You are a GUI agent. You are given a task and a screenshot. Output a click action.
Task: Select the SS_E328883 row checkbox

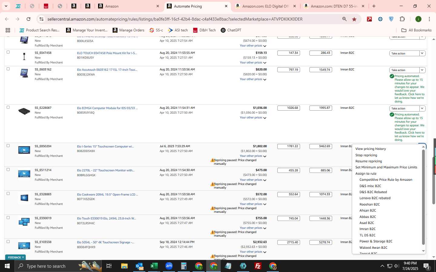[x=8, y=193]
